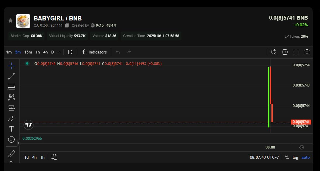Select the D daily timeframe

point(52,52)
